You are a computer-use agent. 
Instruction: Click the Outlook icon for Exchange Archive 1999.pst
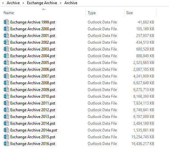pyautogui.click(x=6, y=22)
